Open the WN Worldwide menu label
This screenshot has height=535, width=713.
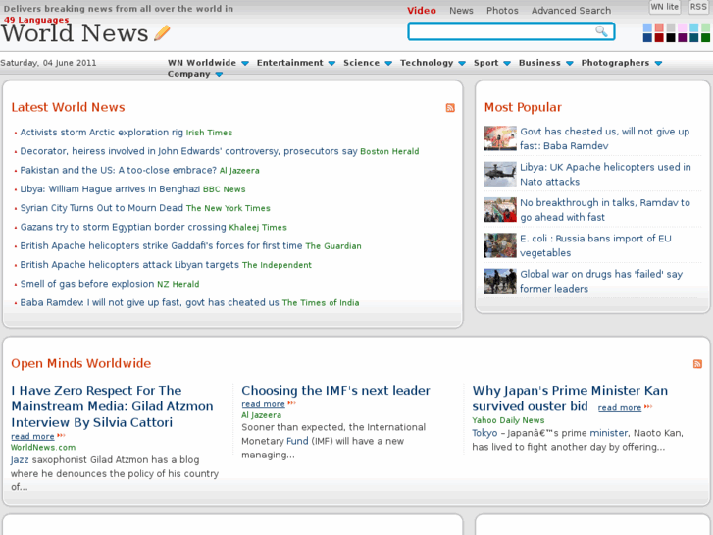pos(201,63)
